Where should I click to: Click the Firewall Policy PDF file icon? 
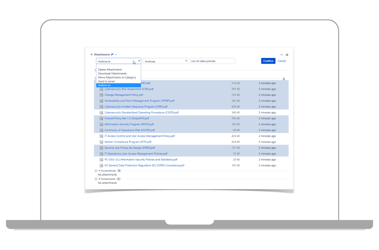coord(101,118)
